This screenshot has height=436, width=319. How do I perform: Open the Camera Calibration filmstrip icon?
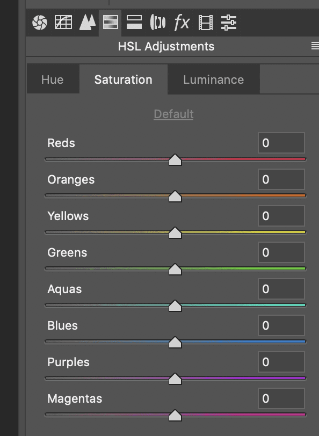point(206,23)
